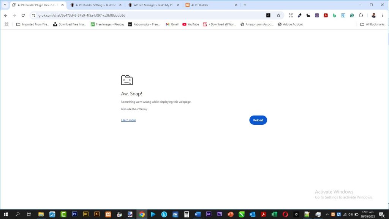
Task: Open Download Free Images bookmark
Action: pyautogui.click(x=70, y=24)
